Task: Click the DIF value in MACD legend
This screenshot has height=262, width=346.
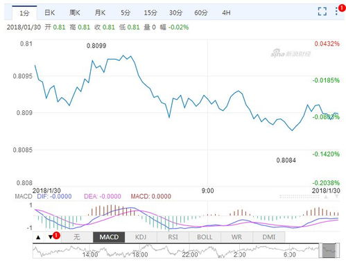Action: click(54, 196)
